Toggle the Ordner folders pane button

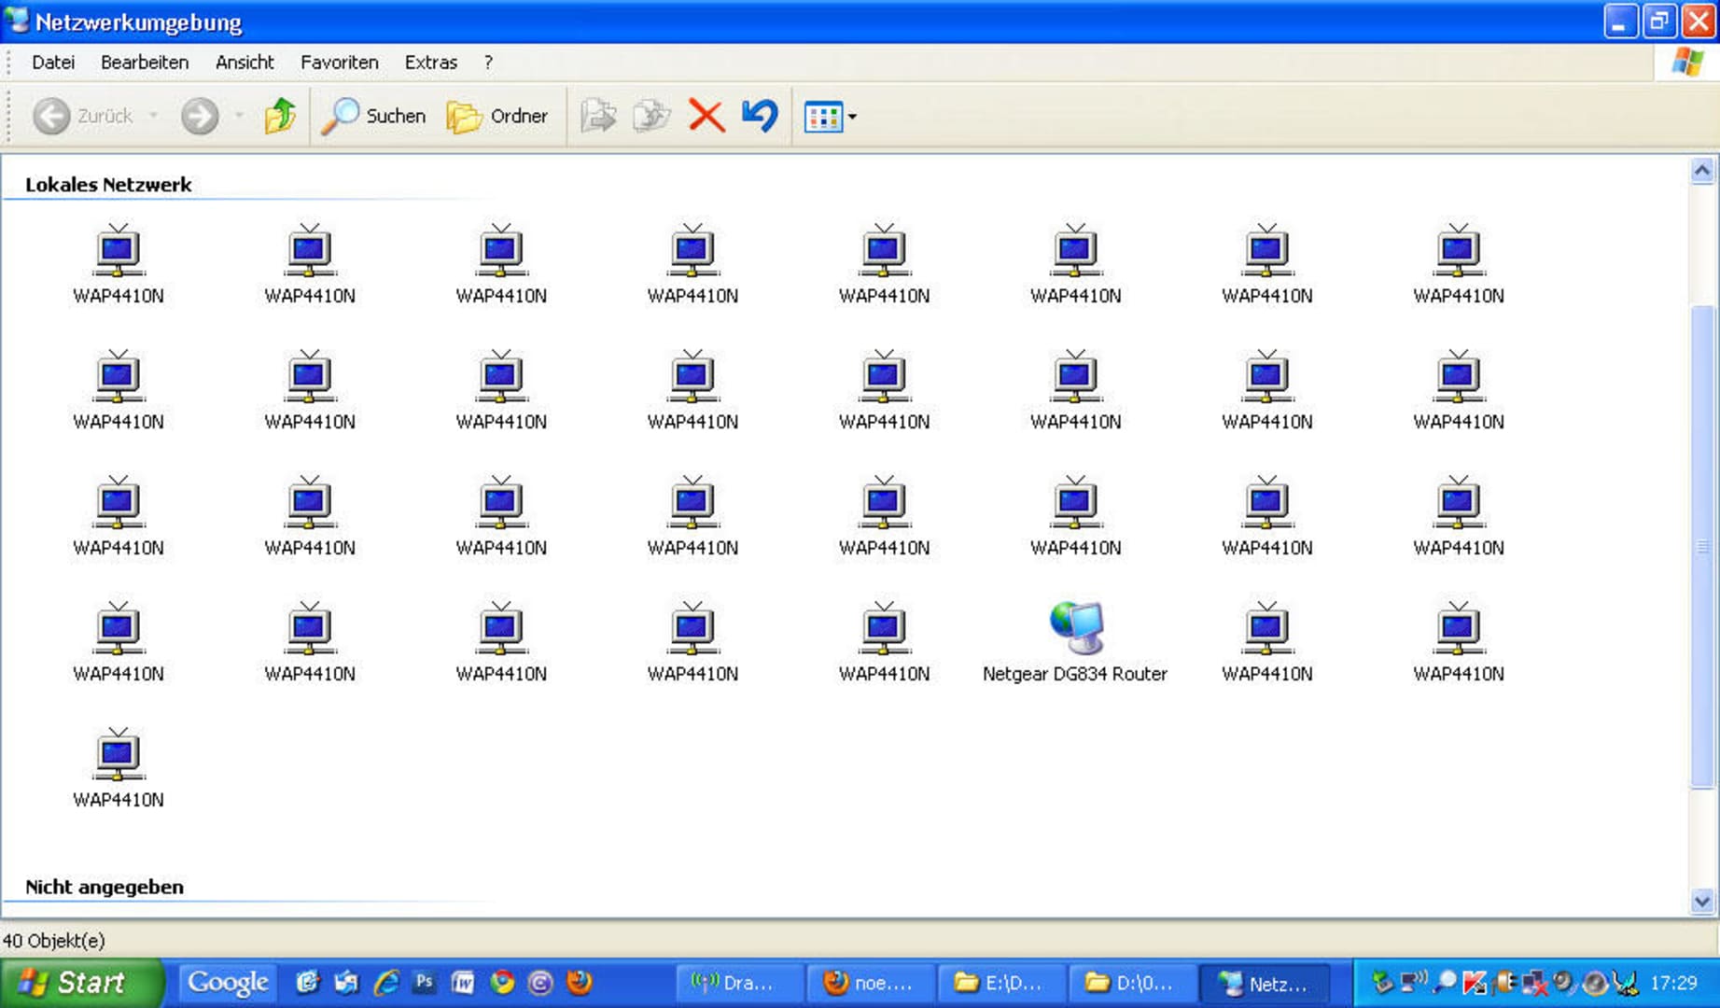[x=497, y=117]
